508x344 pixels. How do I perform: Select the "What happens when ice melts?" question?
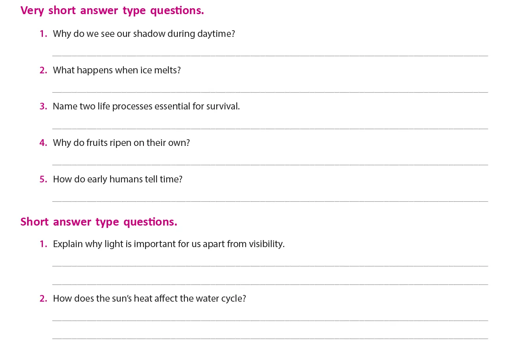click(x=117, y=70)
